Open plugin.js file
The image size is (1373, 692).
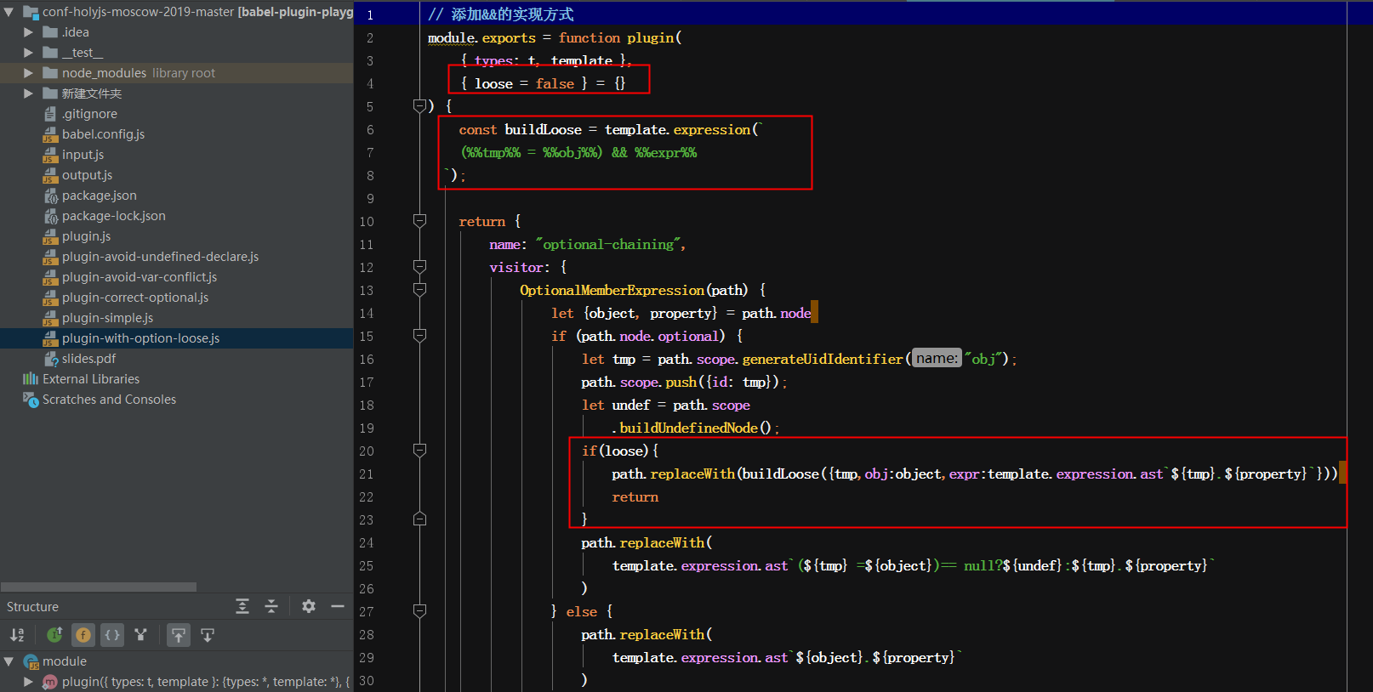(x=86, y=236)
